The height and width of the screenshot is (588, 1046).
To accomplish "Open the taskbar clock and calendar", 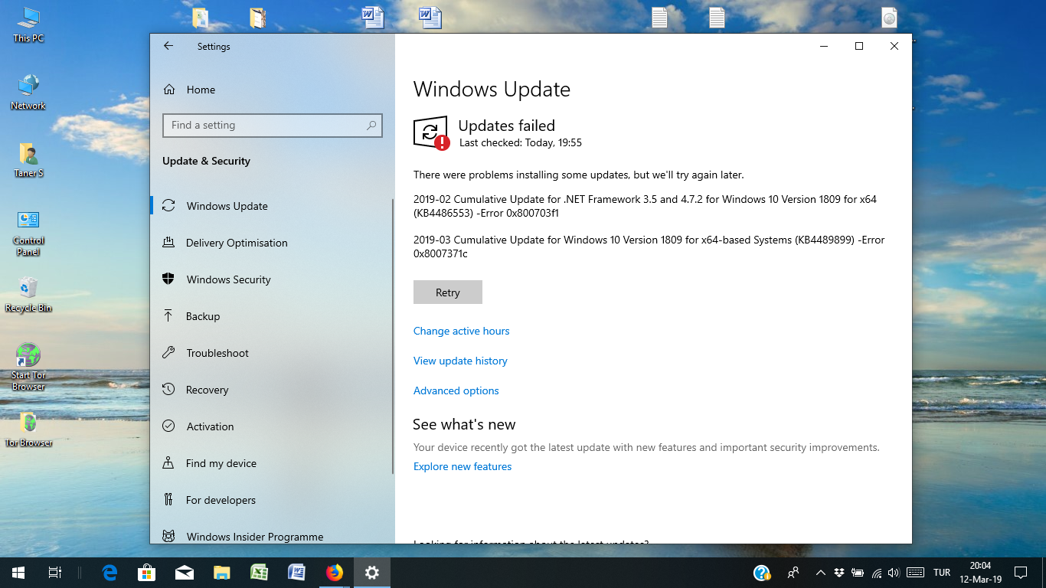I will coord(980,572).
